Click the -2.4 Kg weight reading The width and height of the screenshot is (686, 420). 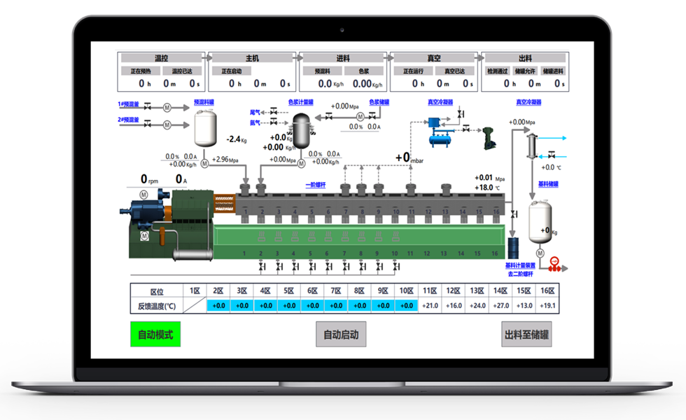(237, 139)
